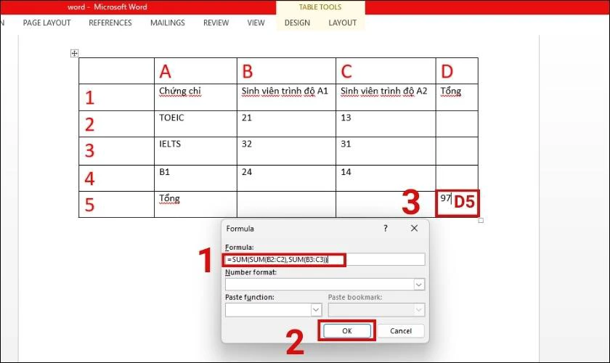This screenshot has width=610, height=363.
Task: Click the cell containing TOEIC
Action: click(195, 123)
